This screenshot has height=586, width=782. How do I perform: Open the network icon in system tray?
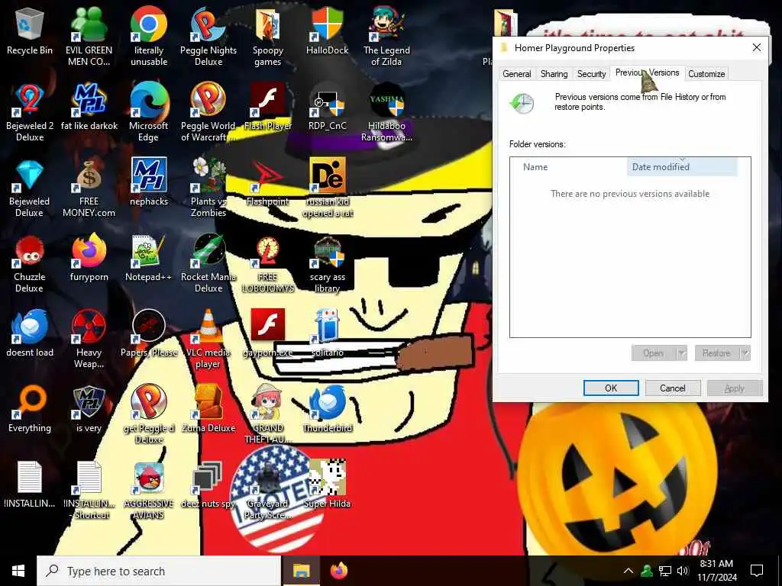click(665, 571)
